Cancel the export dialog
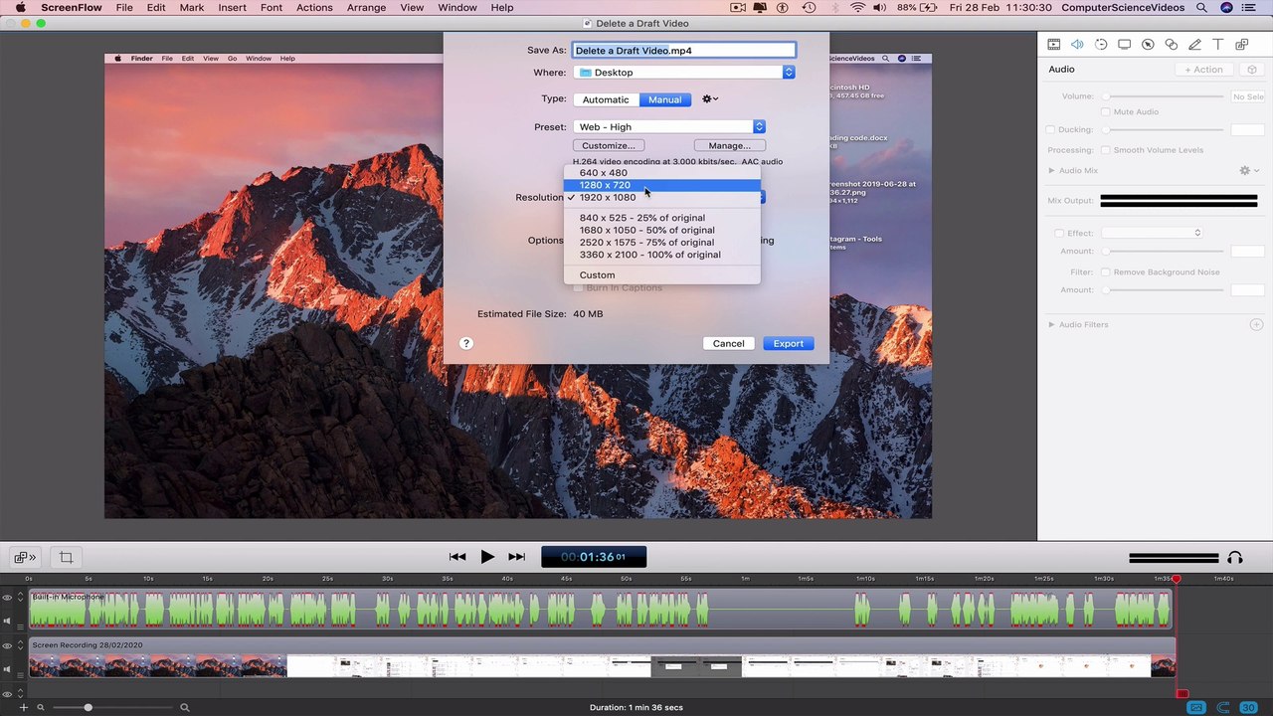Image resolution: width=1273 pixels, height=716 pixels. tap(728, 344)
